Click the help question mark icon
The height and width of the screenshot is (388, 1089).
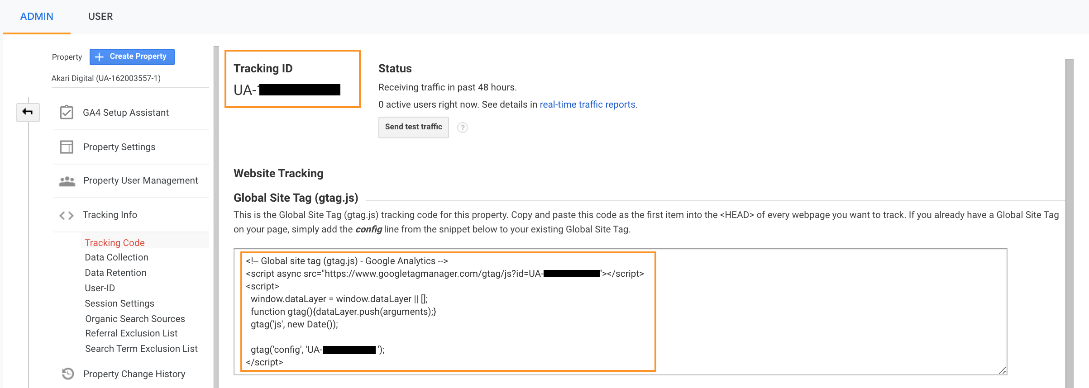pyautogui.click(x=463, y=128)
